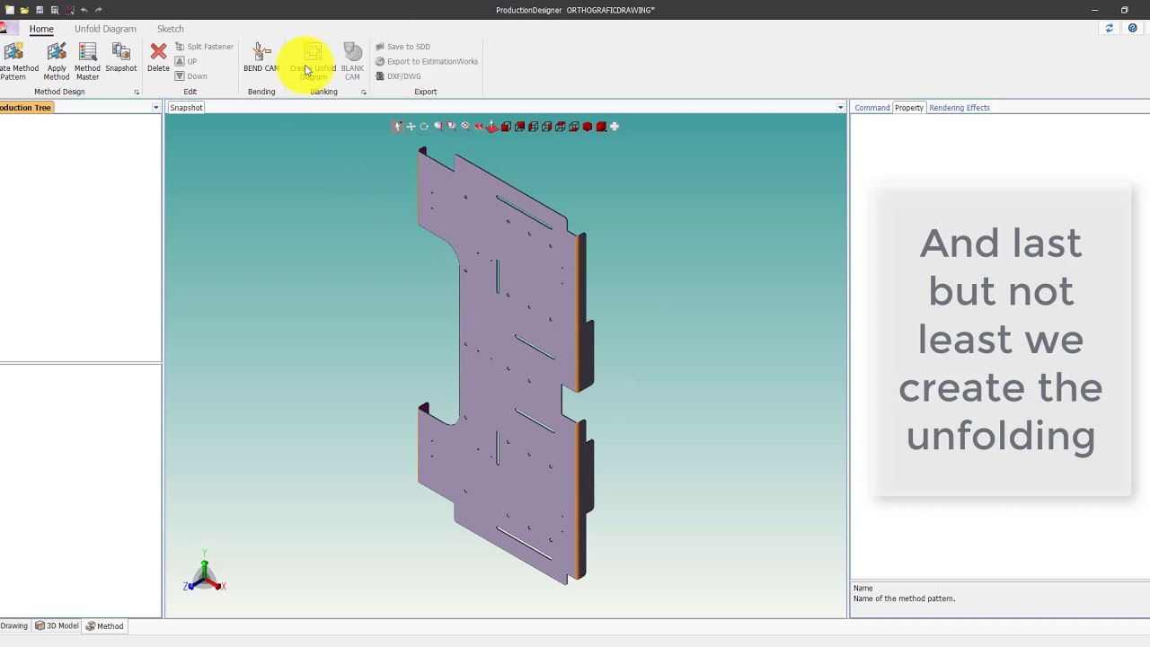The height and width of the screenshot is (647, 1150).
Task: Click Save to SDD in the Export group
Action: [x=402, y=47]
